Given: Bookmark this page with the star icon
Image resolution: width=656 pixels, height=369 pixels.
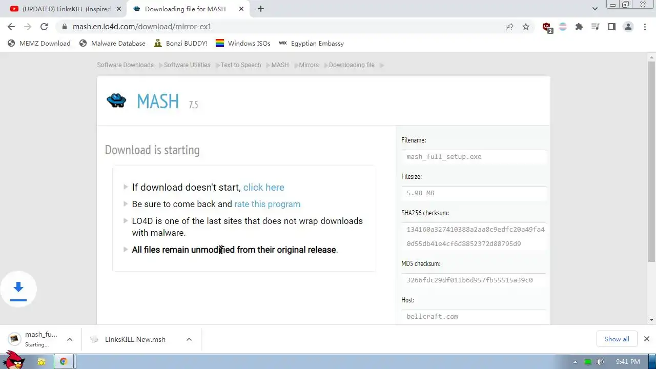Looking at the screenshot, I should 526,27.
